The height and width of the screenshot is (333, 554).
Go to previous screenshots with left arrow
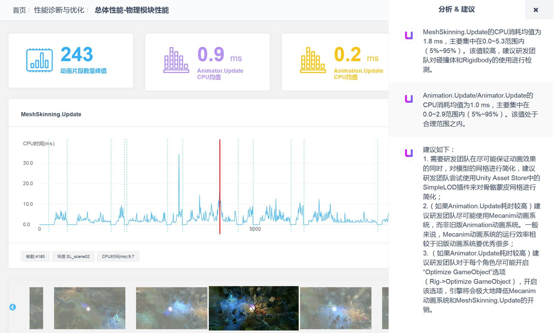point(13,307)
